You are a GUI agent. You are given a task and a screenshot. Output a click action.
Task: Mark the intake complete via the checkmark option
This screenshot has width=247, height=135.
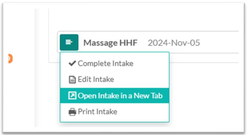click(101, 63)
